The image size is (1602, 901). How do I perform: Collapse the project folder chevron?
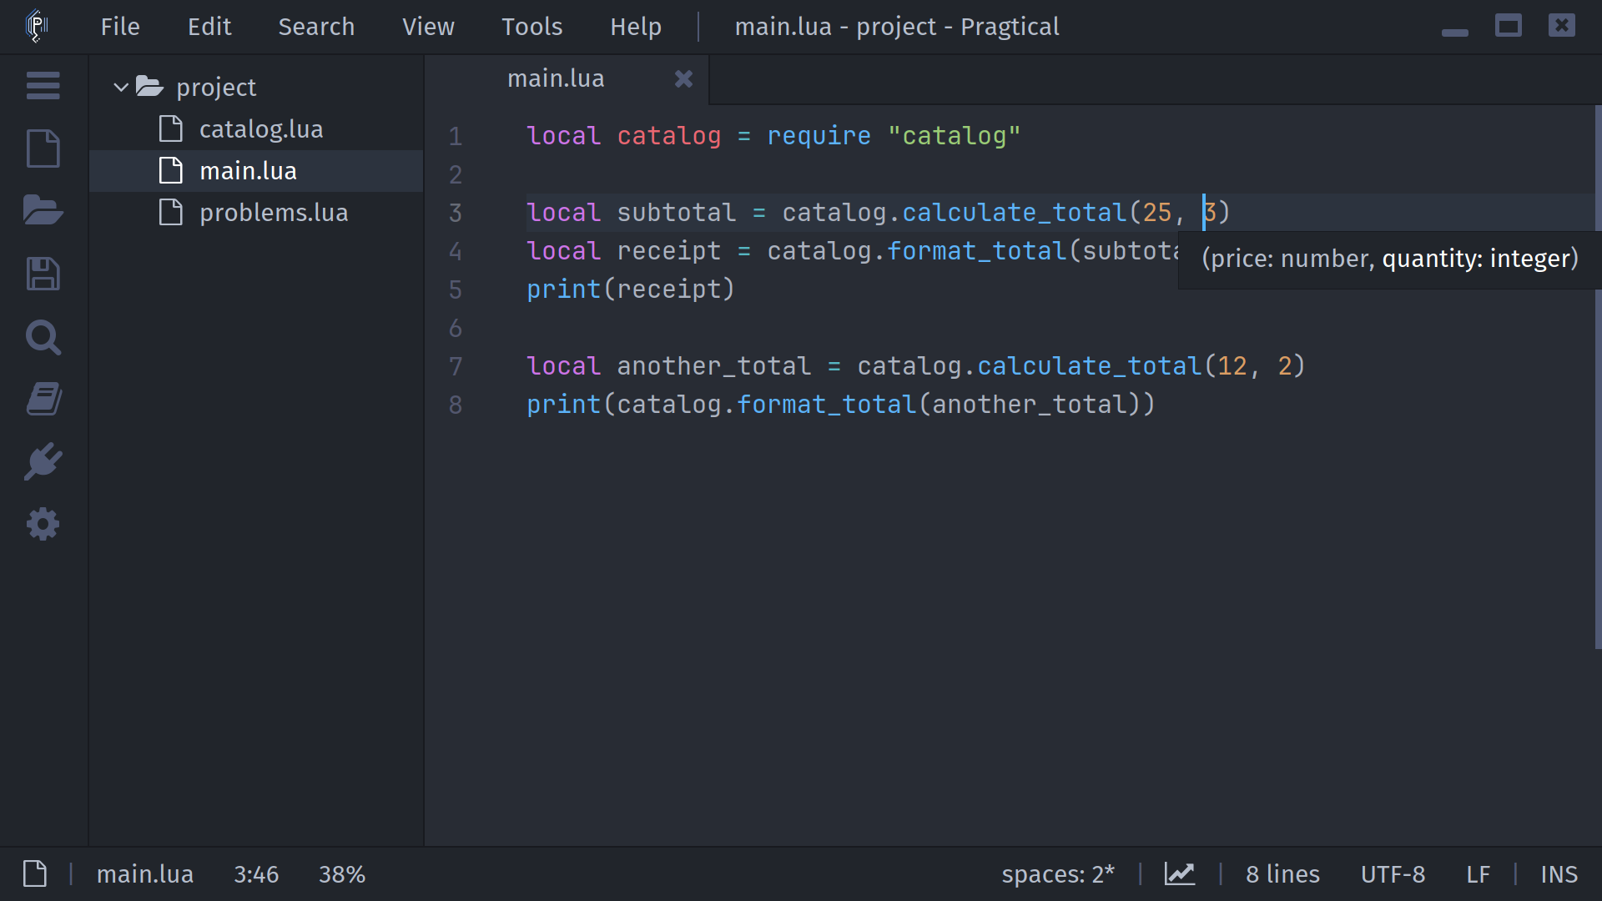[x=120, y=87]
